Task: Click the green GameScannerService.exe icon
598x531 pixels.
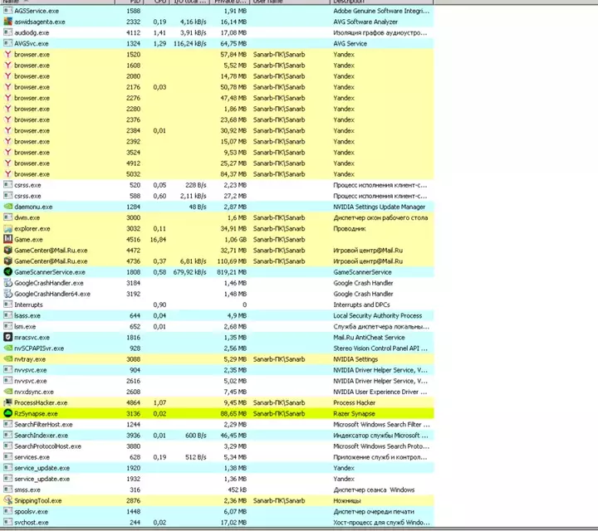Action: click(x=7, y=272)
